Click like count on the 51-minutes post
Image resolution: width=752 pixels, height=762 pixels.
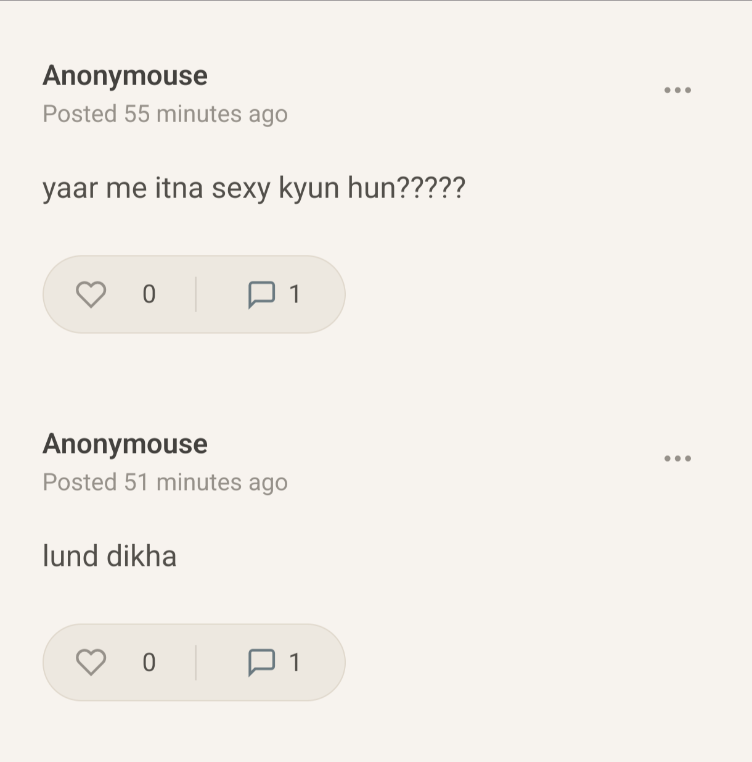(149, 663)
